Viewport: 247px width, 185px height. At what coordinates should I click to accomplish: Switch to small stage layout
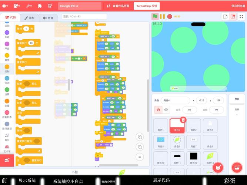coord(225,17)
